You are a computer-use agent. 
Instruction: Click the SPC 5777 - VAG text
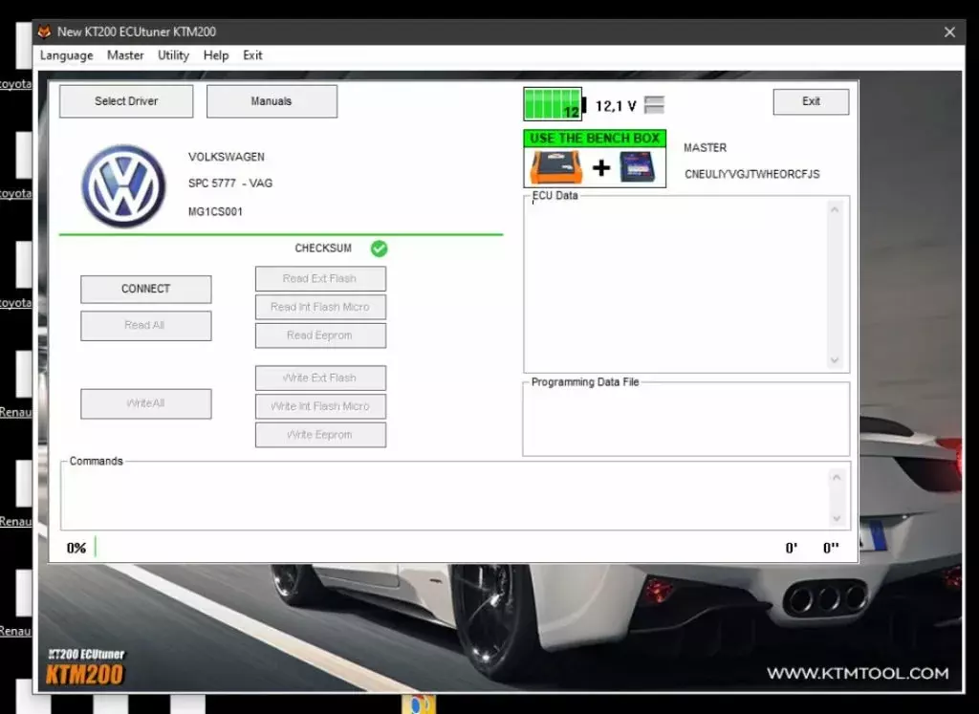click(230, 184)
